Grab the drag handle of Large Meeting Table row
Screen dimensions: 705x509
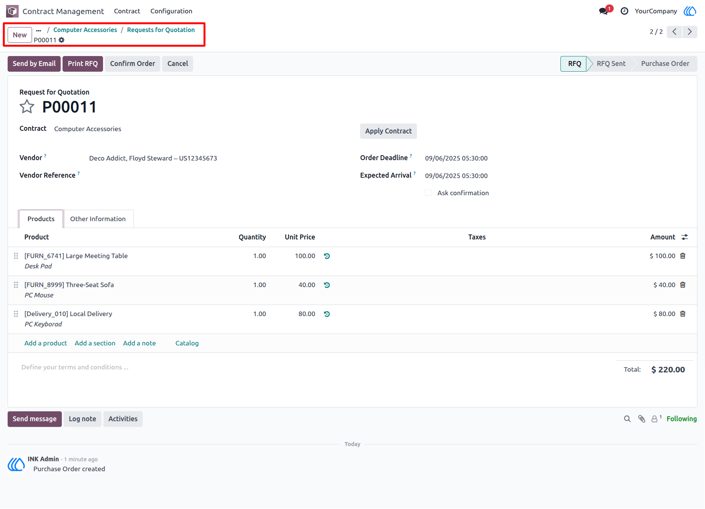tap(16, 256)
